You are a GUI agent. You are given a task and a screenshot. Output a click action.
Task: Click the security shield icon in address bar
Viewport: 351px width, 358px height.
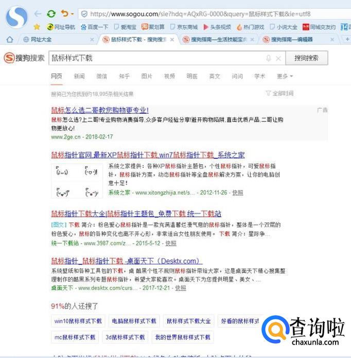pos(84,14)
